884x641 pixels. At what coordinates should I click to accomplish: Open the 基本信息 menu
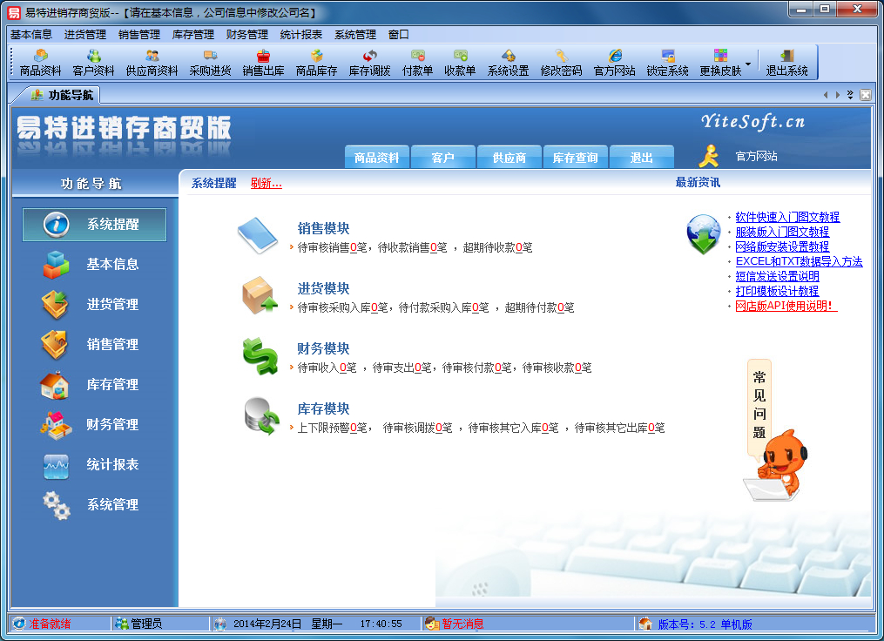click(x=31, y=34)
